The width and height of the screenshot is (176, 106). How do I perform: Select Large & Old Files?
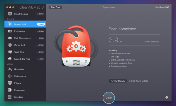coord(25,59)
